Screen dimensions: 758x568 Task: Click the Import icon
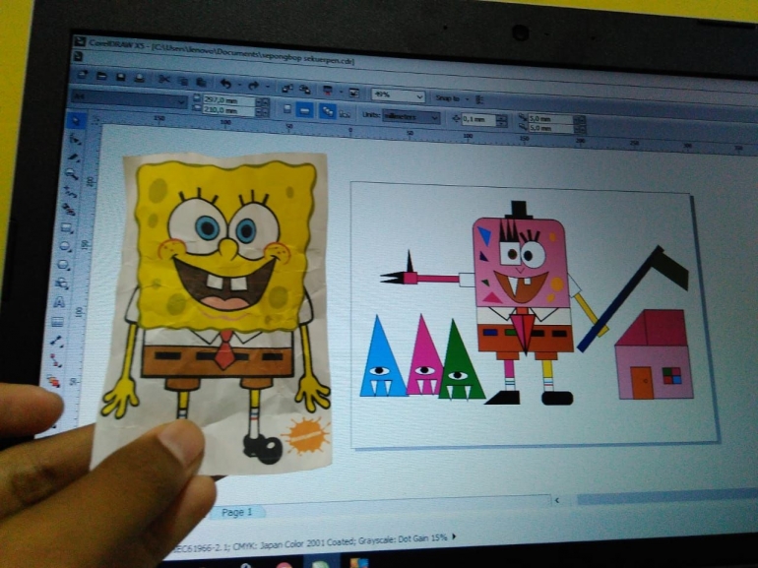point(287,88)
